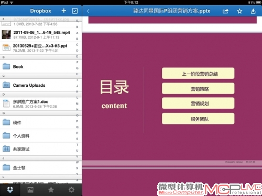Screen dimensions: 262x196
Task: Tap the 个人资料 folder icon
Action: [x=6, y=135]
